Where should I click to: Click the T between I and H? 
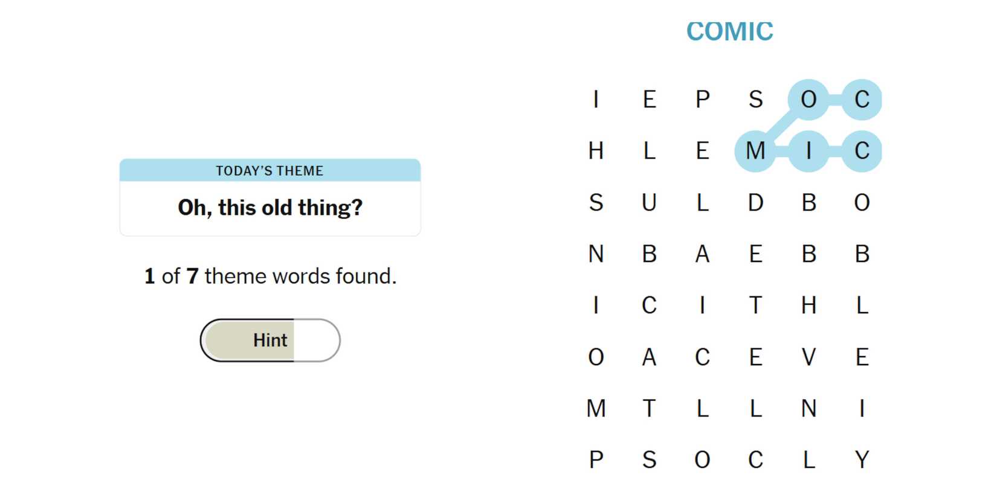(x=755, y=305)
